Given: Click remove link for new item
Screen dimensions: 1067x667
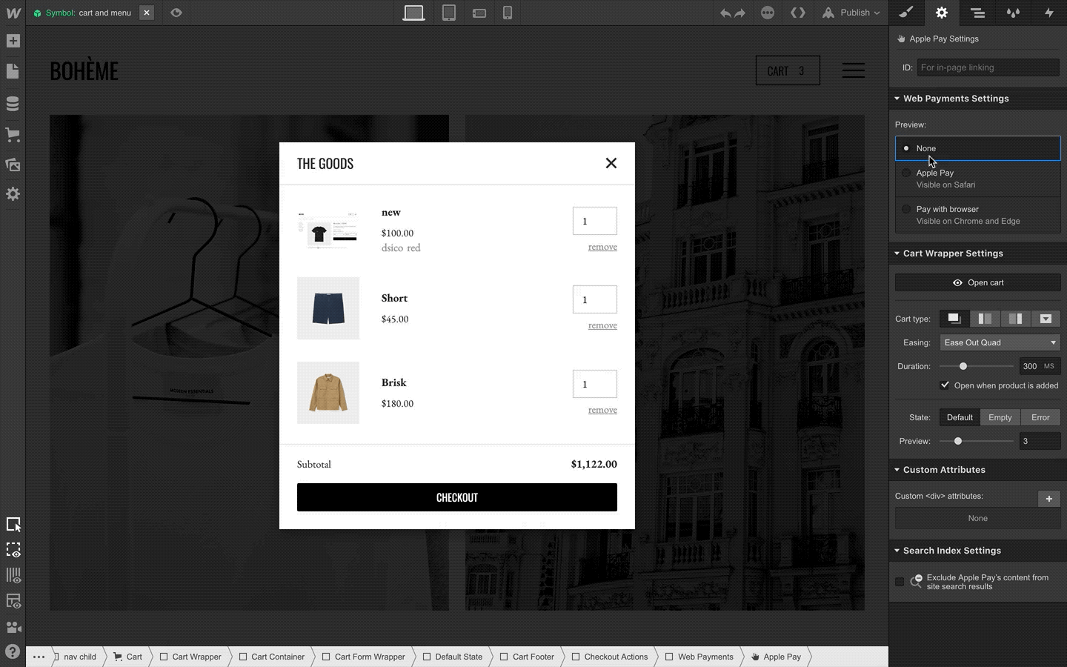Looking at the screenshot, I should point(602,247).
